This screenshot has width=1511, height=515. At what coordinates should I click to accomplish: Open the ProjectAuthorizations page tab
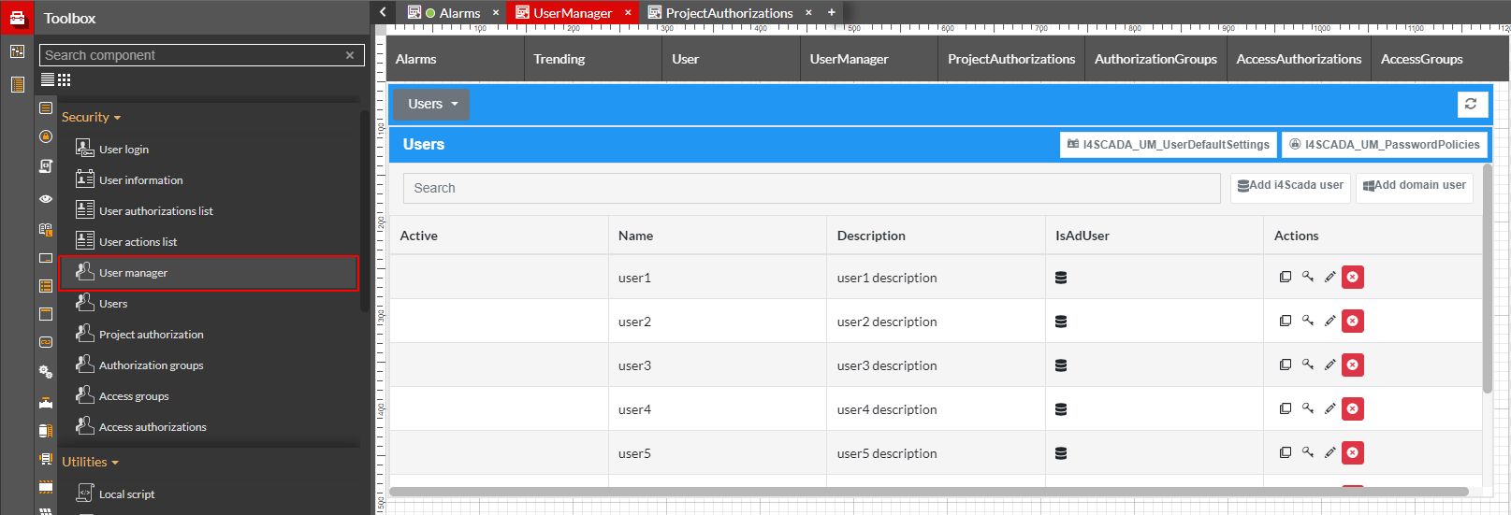[x=728, y=13]
